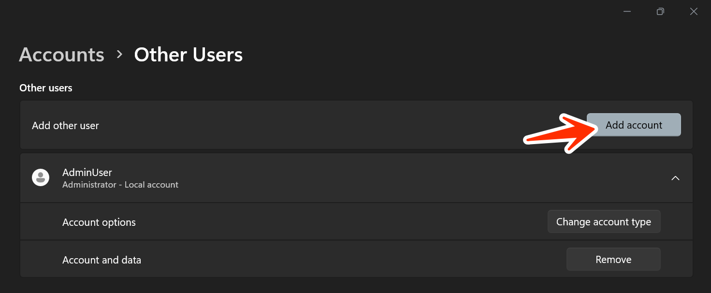Select the AdminUser account name

click(x=87, y=173)
